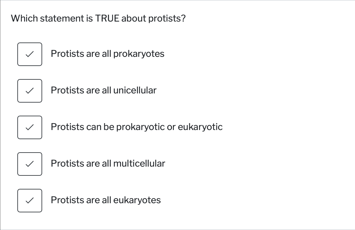Check the 'Protists are all prokaryotes' checkbox

[x=29, y=54]
